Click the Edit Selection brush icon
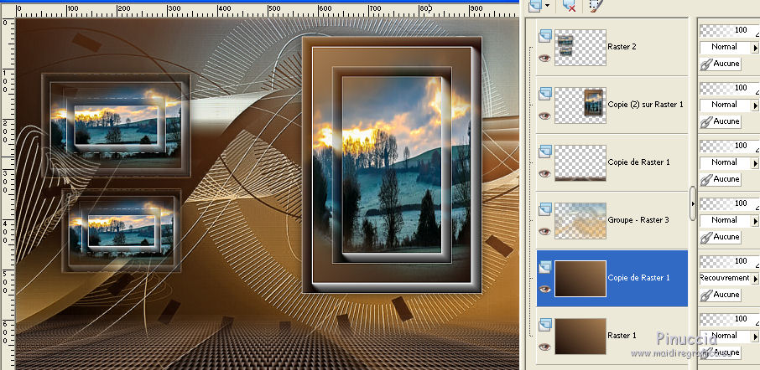Screen dimensions: 760x370 596,5
